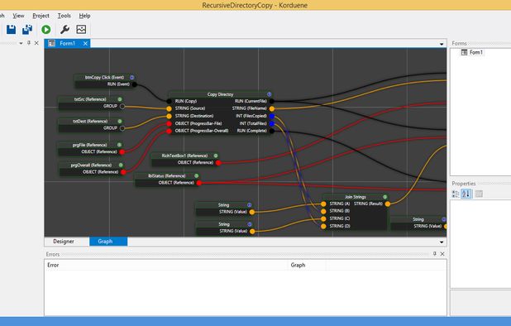Click the blue INT (TotalFiles) output pin
This screenshot has width=511, height=326.
click(272, 123)
